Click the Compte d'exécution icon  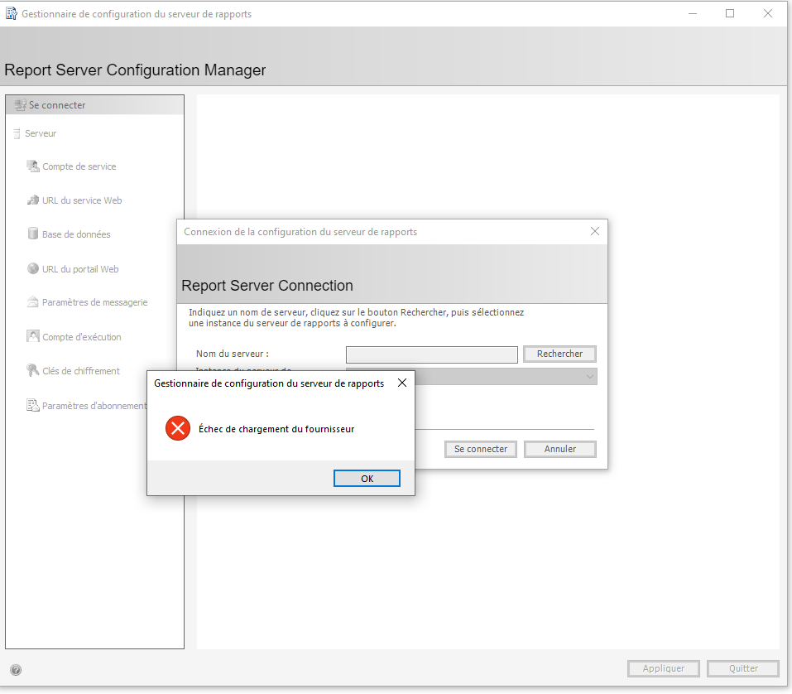click(33, 336)
